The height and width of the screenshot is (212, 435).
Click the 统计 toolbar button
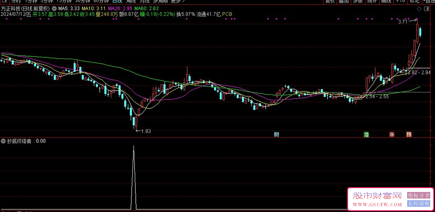[372, 1]
